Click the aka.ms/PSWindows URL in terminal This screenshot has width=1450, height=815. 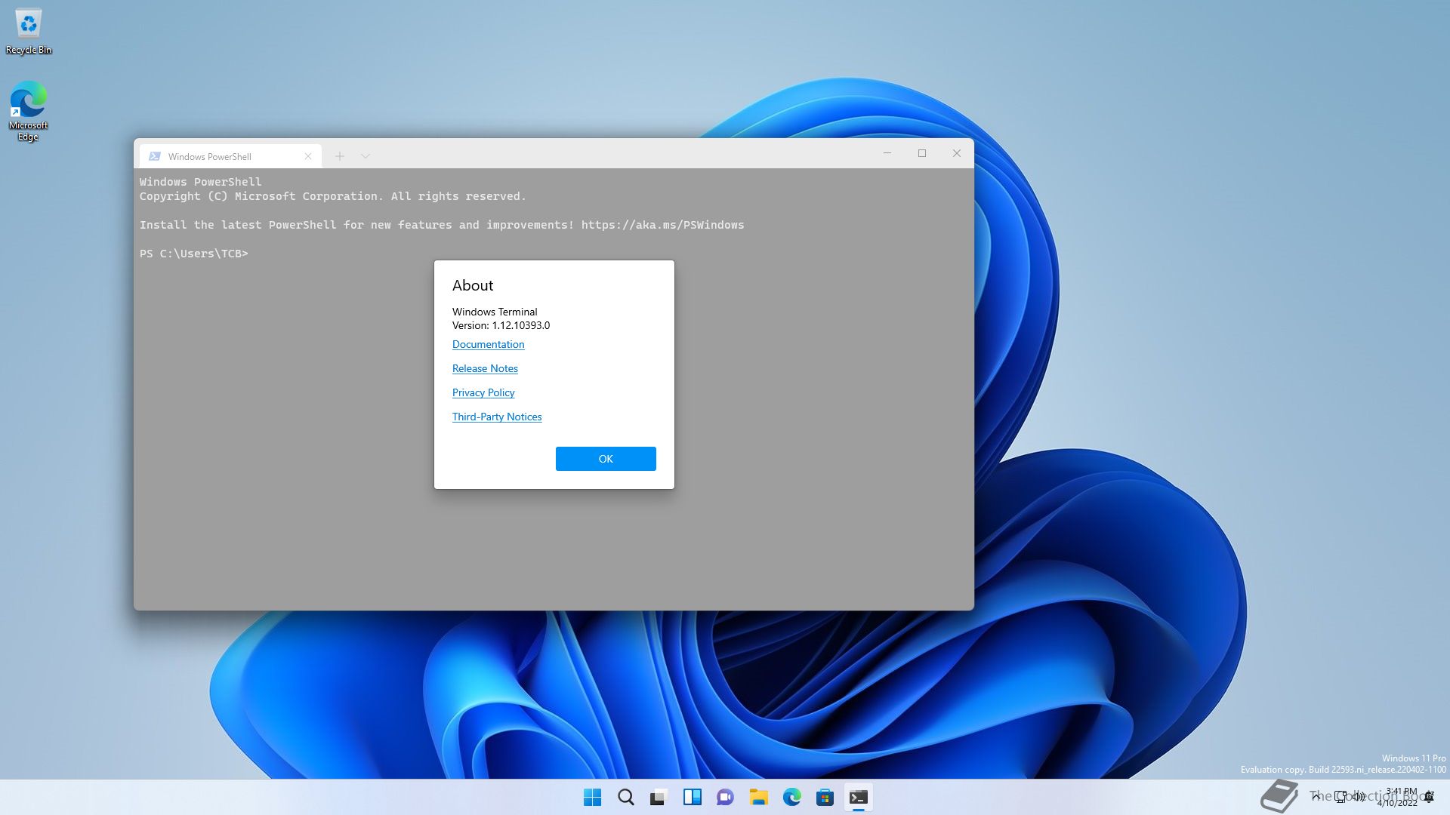[662, 225]
